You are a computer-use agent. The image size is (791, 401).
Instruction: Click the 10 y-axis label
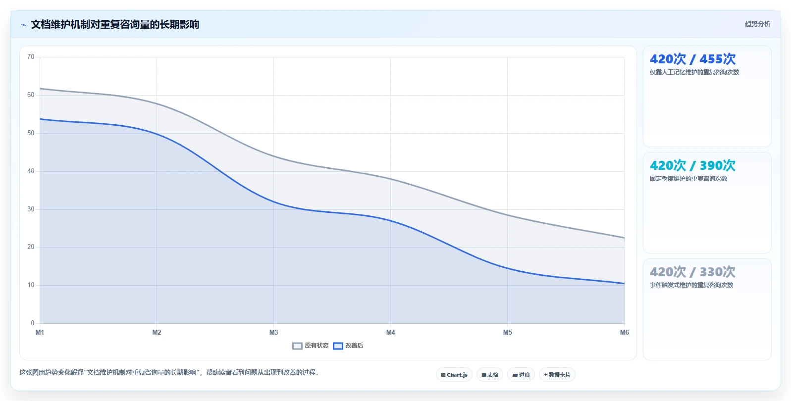(31, 285)
